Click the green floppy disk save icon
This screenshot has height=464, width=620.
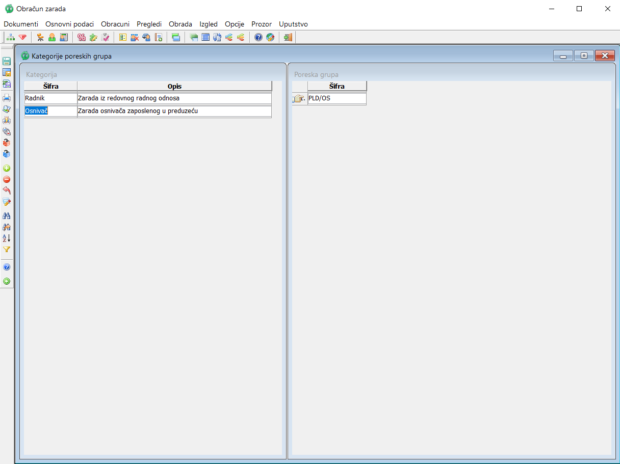point(7,61)
